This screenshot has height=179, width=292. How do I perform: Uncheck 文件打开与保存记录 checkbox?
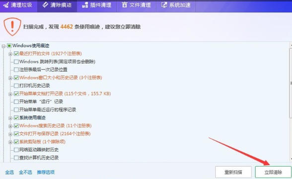coord(16,134)
